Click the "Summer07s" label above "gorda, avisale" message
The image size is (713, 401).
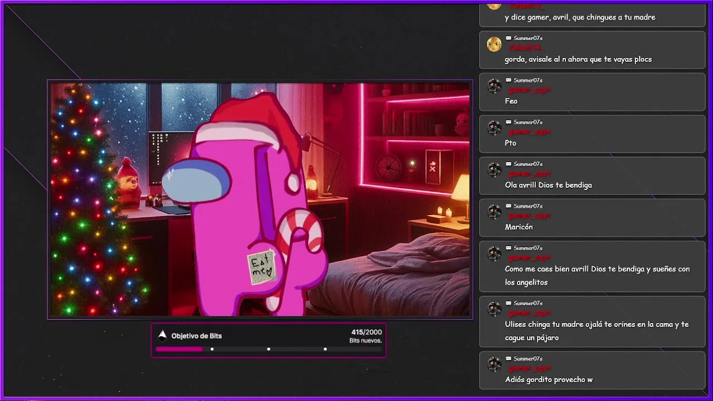point(528,38)
